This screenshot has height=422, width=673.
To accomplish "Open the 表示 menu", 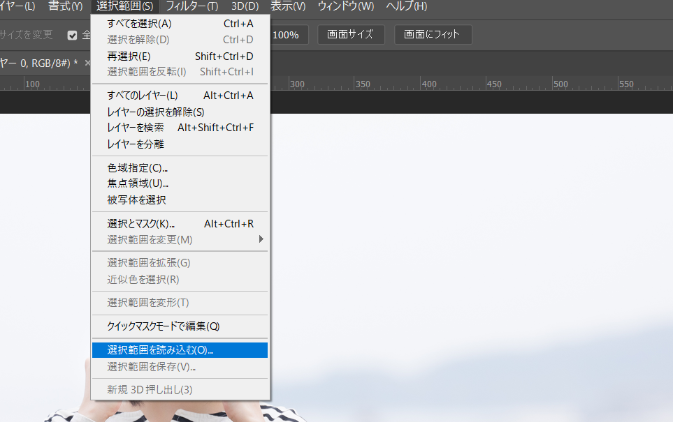I will 286,6.
